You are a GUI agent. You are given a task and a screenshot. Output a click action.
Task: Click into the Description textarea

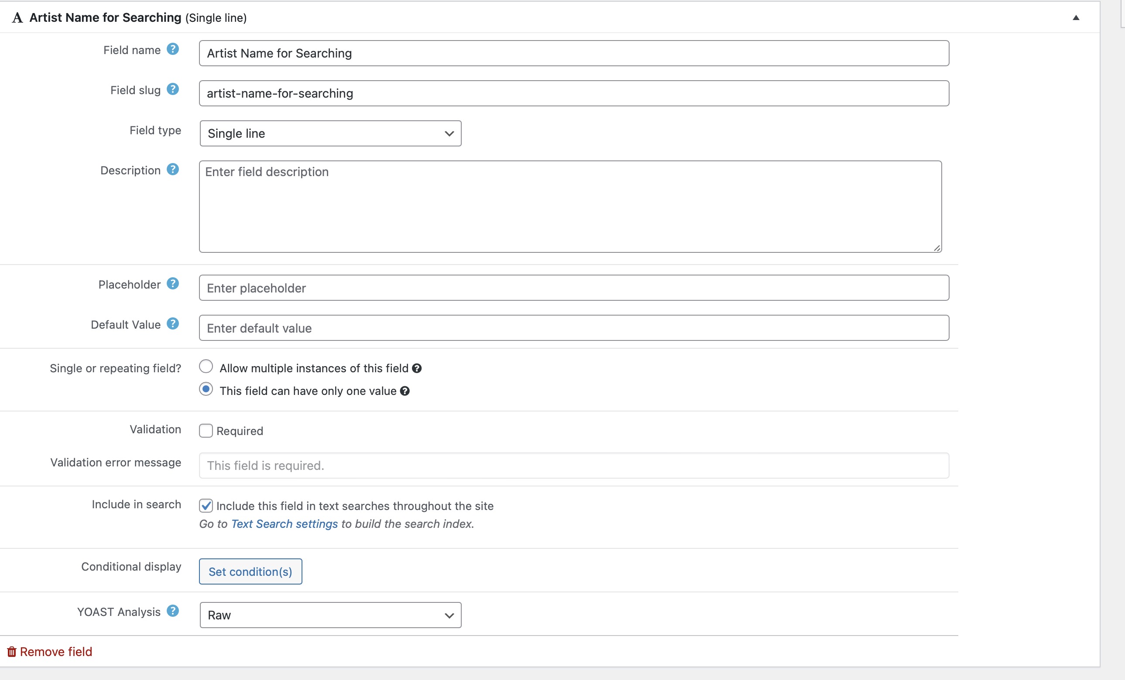coord(571,207)
